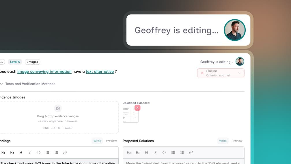
Task: Insert link in Proposed Solutions toolbar
Action: click(191, 152)
